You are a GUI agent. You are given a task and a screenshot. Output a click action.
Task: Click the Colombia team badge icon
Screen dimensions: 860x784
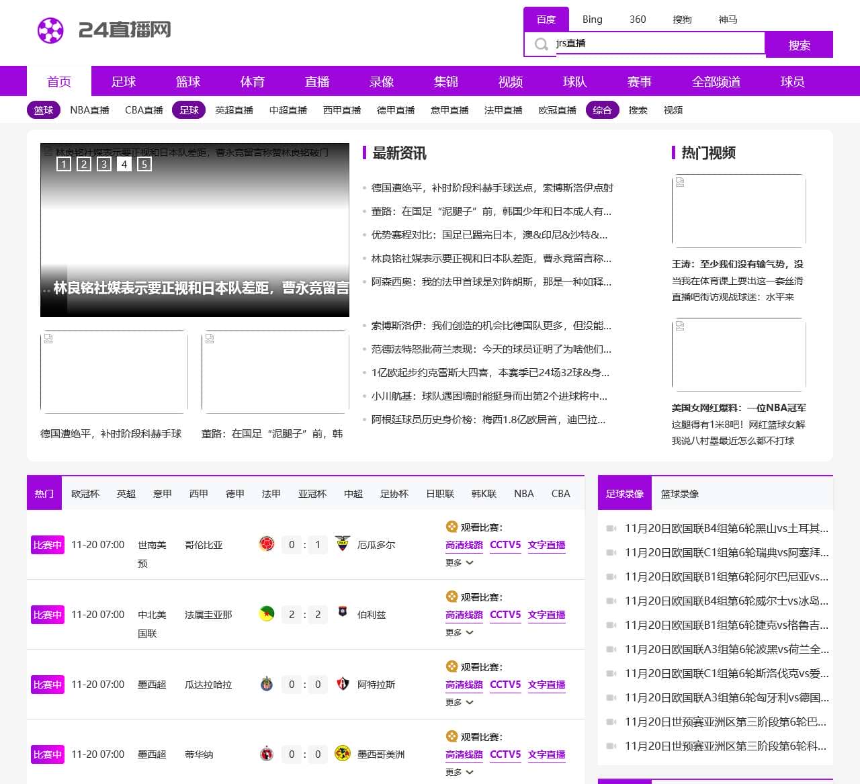click(267, 544)
